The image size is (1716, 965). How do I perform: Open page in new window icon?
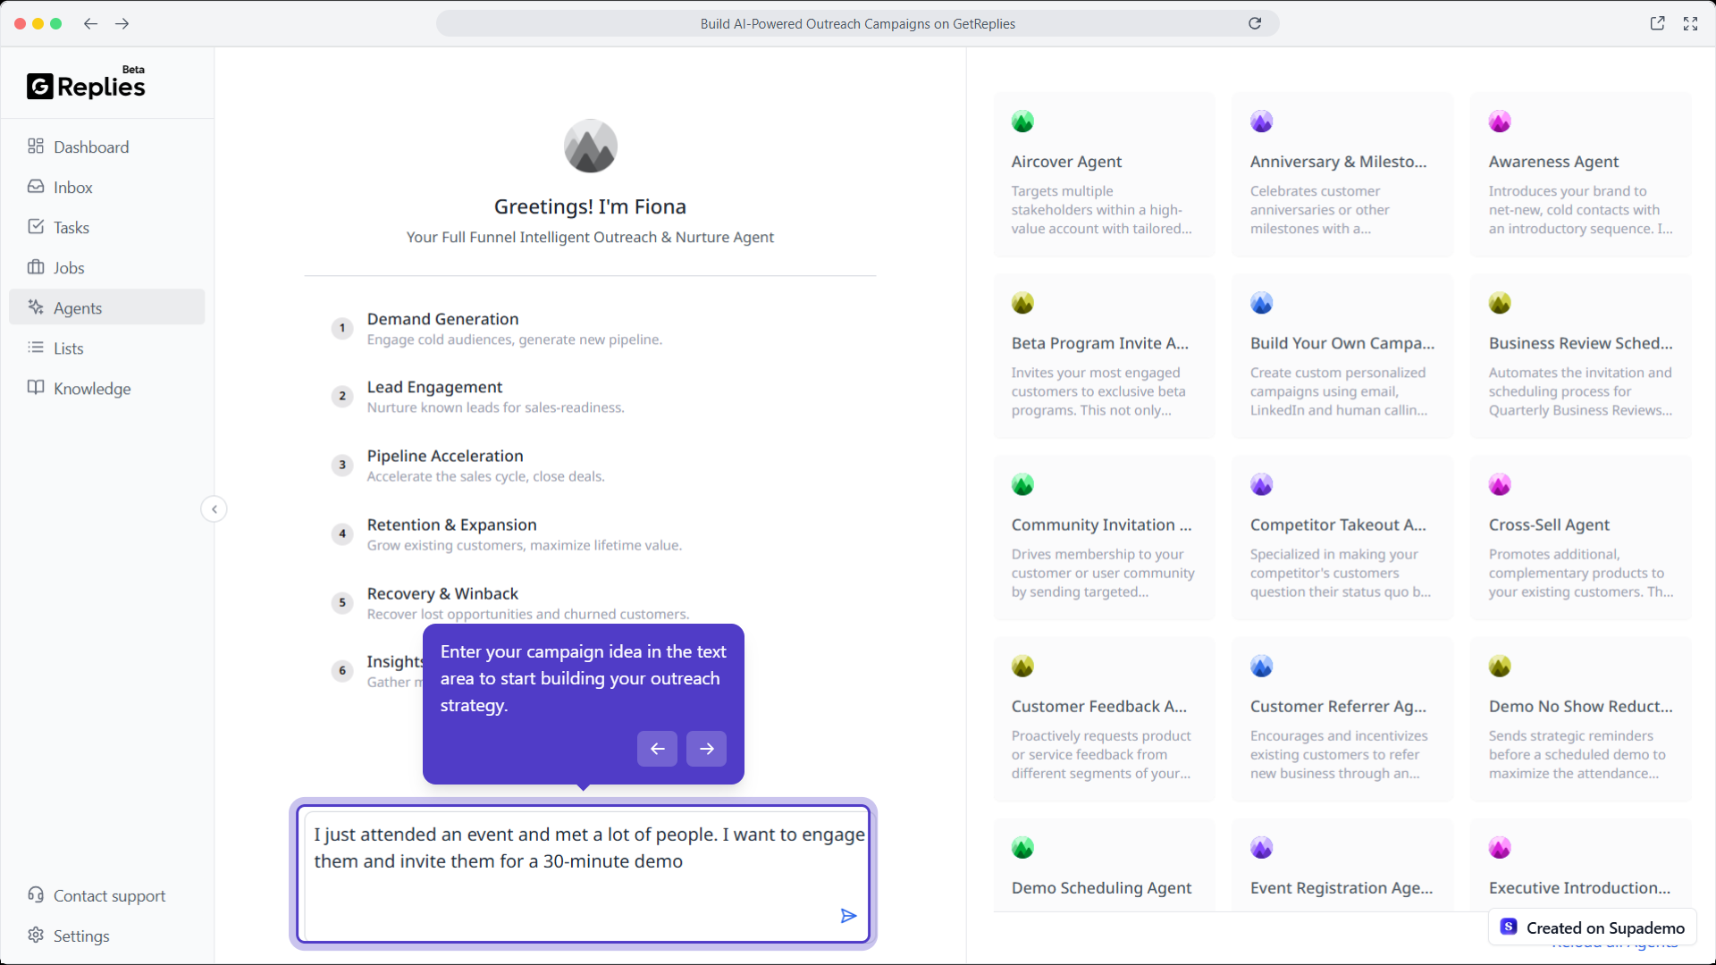coord(1657,23)
